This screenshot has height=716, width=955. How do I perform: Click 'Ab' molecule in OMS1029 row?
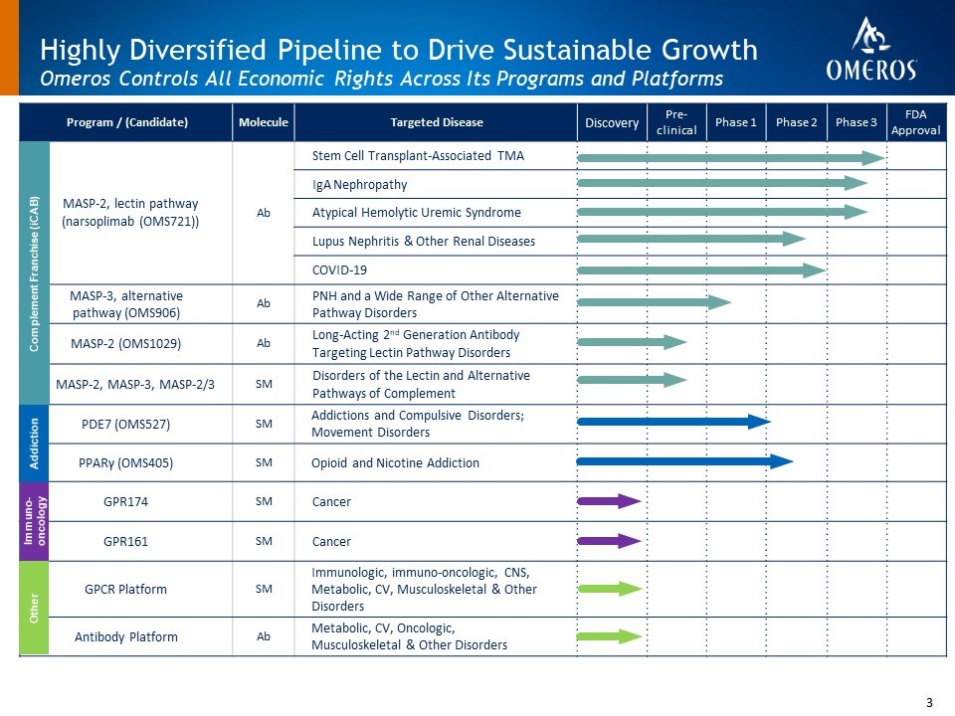click(x=263, y=343)
